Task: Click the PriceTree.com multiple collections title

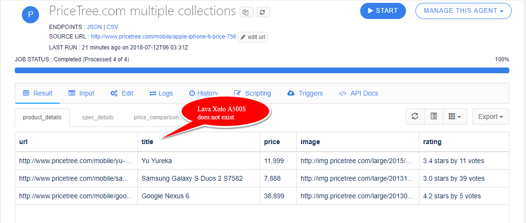Action: tap(142, 11)
